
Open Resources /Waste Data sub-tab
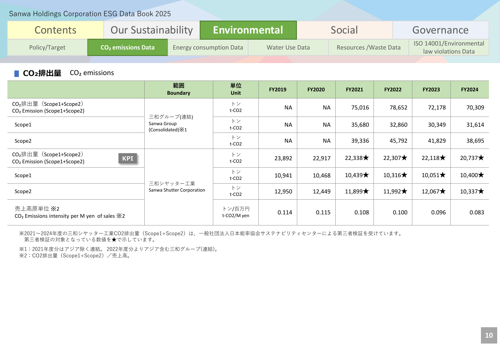tap(369, 47)
